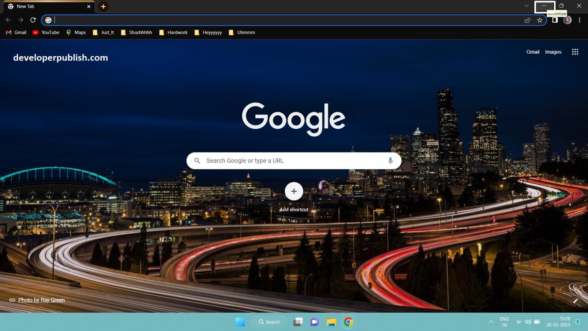Expand hidden system tray icons

tap(491, 322)
